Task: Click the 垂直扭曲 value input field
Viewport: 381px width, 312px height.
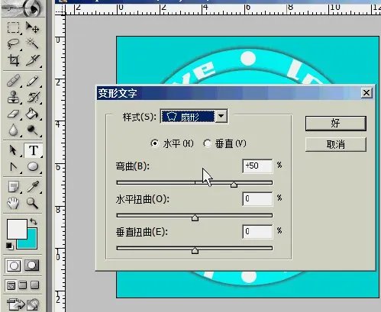Action: (x=257, y=232)
